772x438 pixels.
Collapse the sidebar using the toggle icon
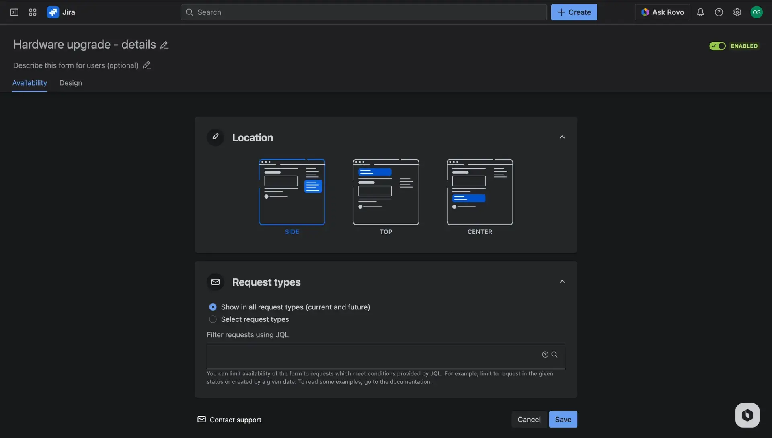click(14, 12)
